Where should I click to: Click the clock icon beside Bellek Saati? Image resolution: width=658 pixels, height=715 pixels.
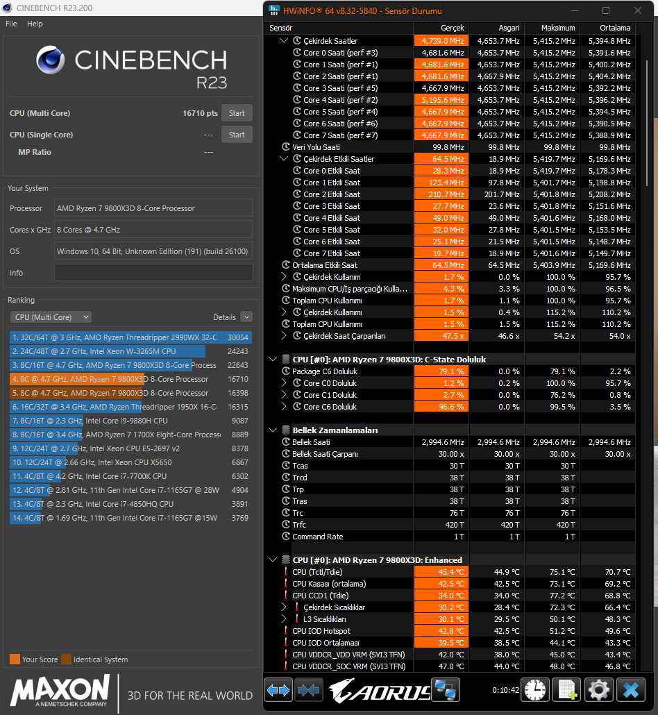click(286, 442)
